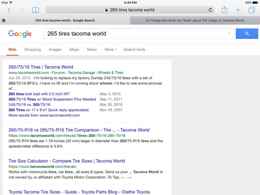The height and width of the screenshot is (195, 260).
Task: Reload the page with the refresh icon
Action: point(210,10)
